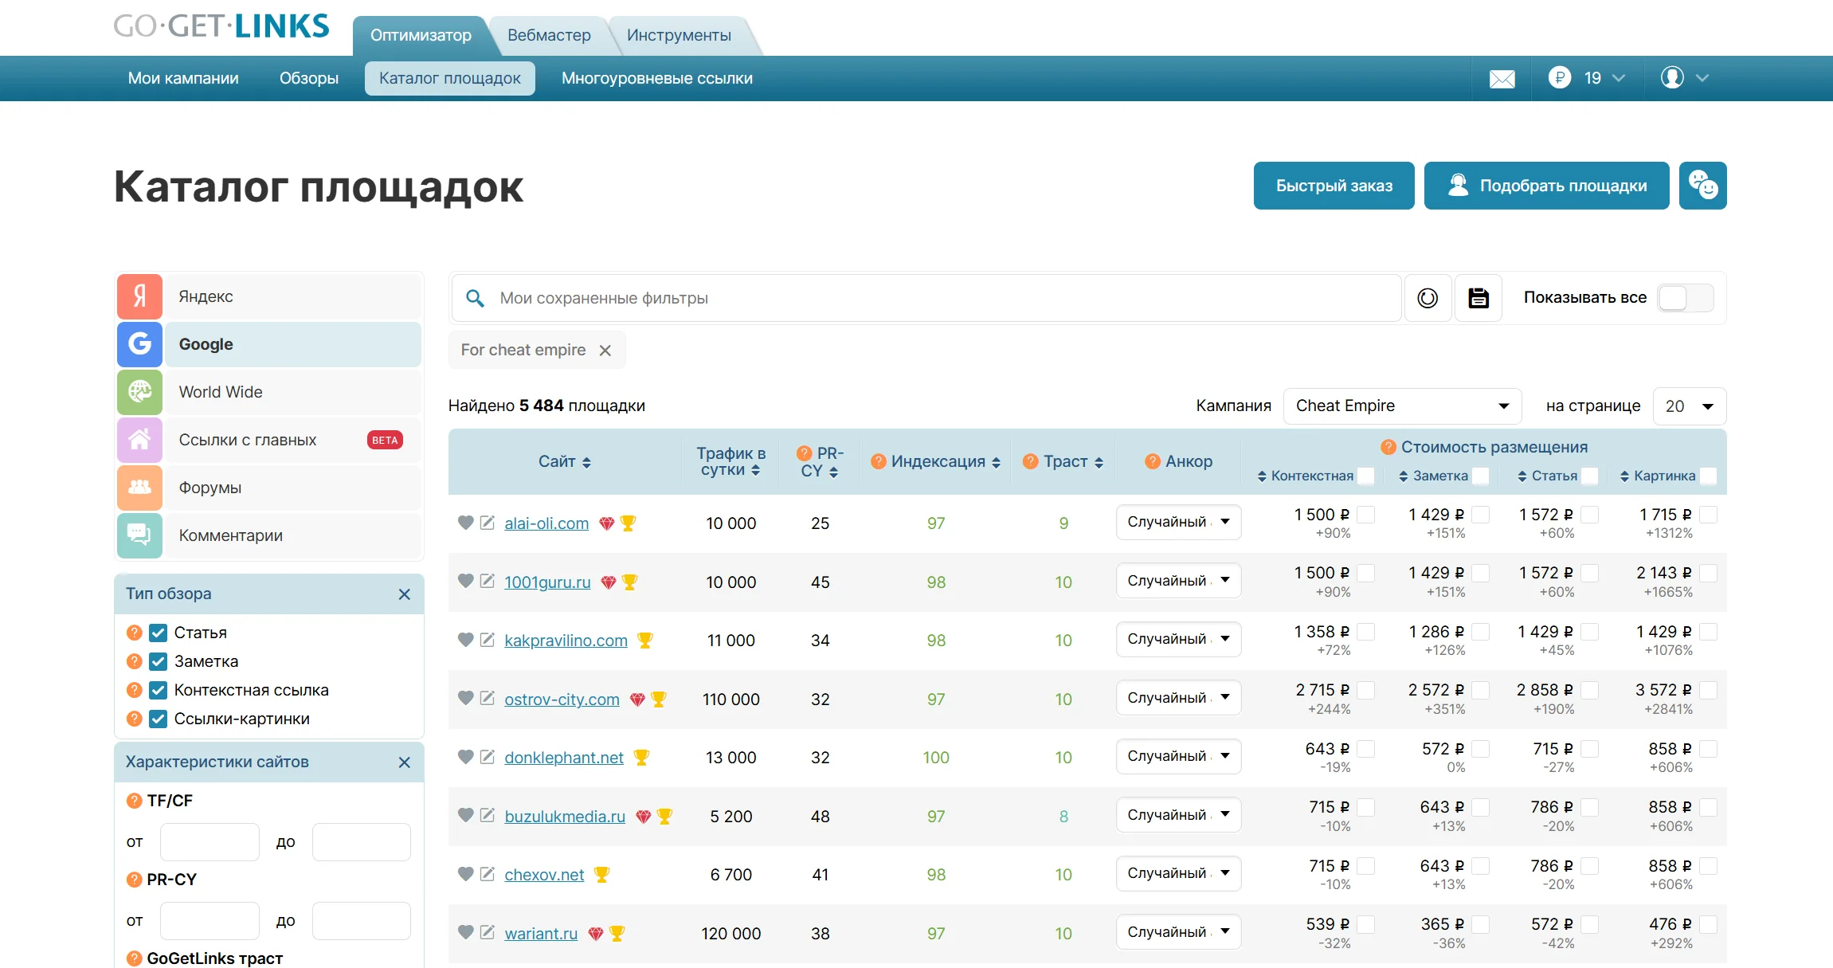Open the Обзоры menu item

click(x=308, y=78)
